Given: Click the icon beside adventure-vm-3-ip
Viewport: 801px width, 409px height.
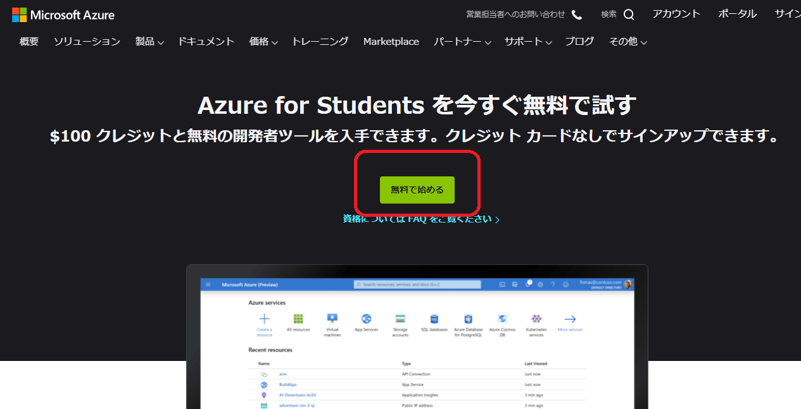Looking at the screenshot, I should 264,405.
